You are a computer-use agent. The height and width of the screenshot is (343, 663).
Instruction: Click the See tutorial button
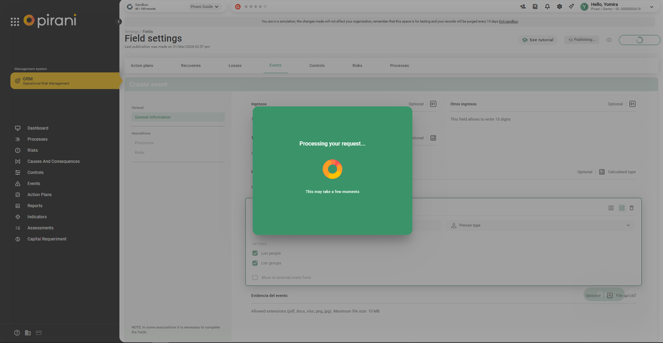[x=538, y=40]
